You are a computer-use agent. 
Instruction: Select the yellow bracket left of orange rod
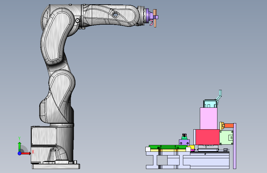(221, 126)
